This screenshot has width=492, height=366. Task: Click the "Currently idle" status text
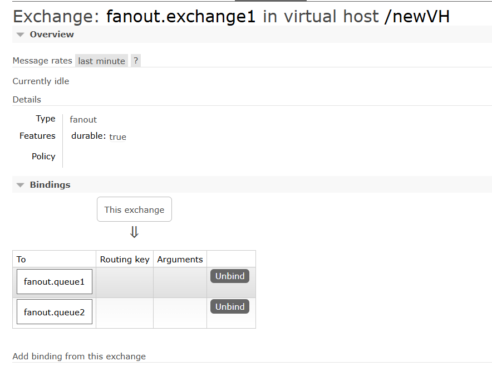(x=41, y=81)
